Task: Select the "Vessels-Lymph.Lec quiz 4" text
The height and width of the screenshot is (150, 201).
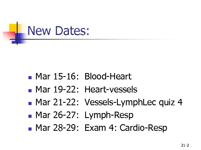Action: [x=133, y=102]
